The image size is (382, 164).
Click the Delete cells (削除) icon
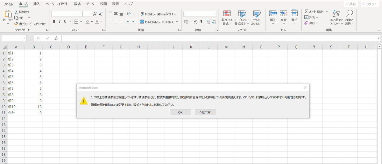pyautogui.click(x=283, y=13)
